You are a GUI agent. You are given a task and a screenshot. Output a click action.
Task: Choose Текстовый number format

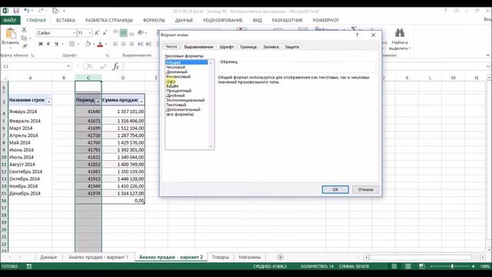[176, 105]
